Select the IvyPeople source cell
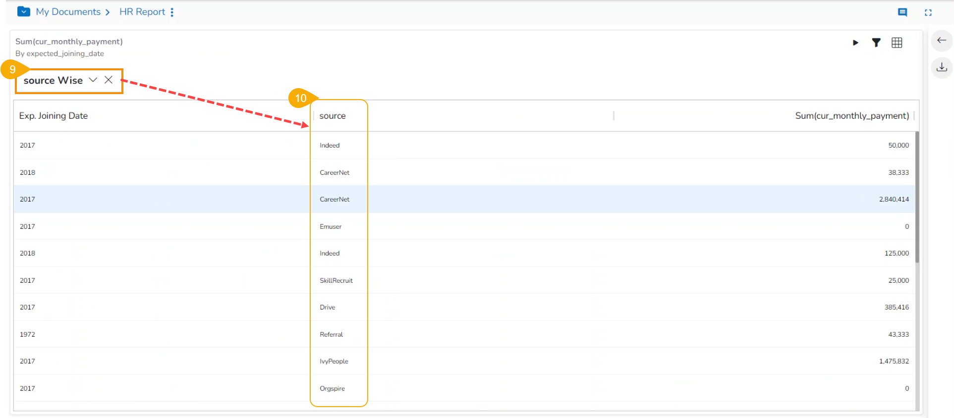The width and height of the screenshot is (954, 418). pyautogui.click(x=334, y=362)
